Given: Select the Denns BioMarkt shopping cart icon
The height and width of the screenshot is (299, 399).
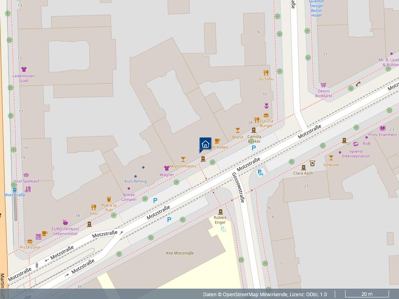Looking at the screenshot, I should pos(323,85).
